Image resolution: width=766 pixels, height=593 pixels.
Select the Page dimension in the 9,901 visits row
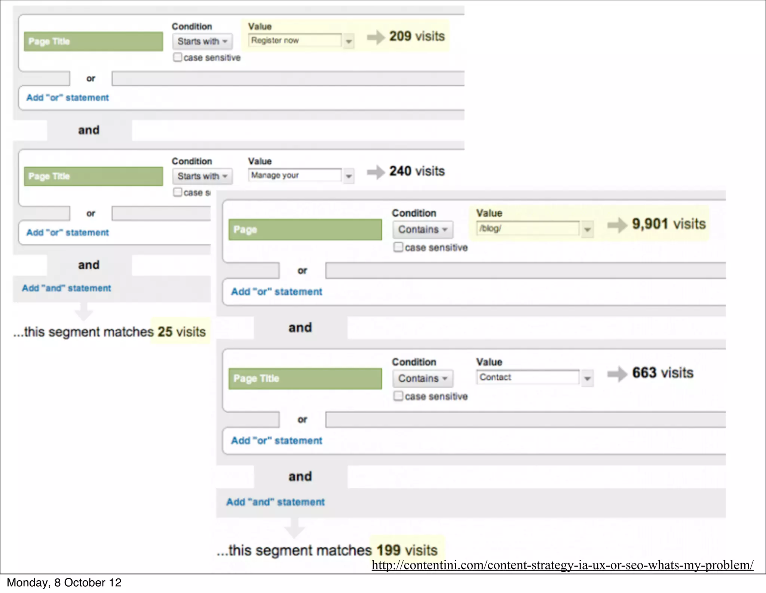[305, 229]
